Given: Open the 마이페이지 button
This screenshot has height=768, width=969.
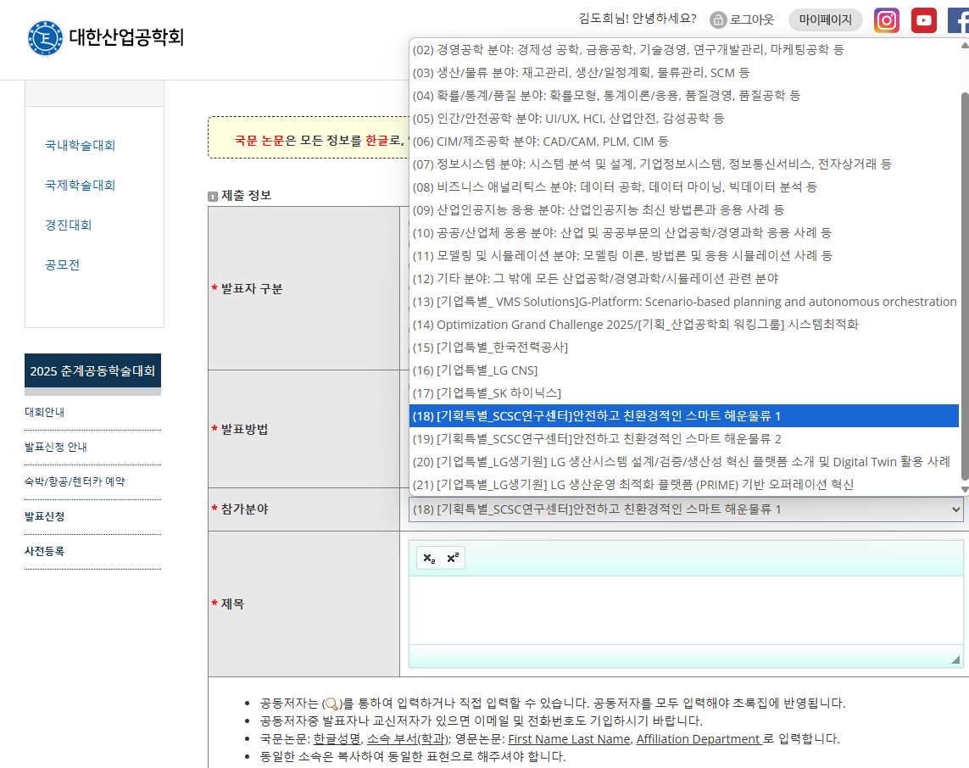Looking at the screenshot, I should point(825,20).
